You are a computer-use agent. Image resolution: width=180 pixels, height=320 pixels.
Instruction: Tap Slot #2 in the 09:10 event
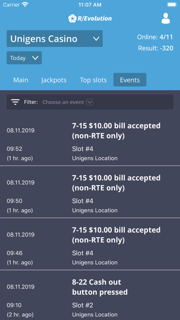[x=83, y=305]
